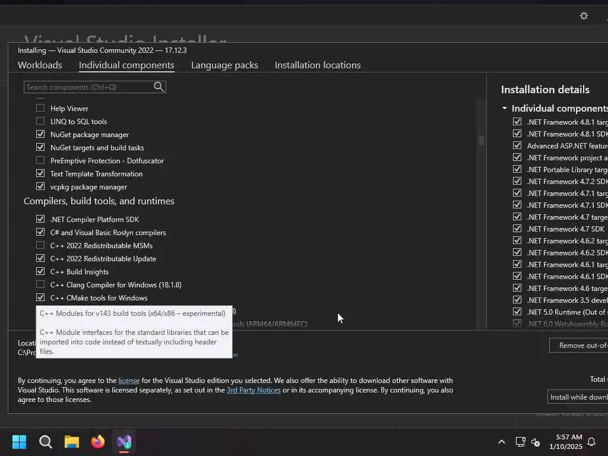The image size is (608, 456).
Task: Click the Installation details heading
Action: [545, 90]
